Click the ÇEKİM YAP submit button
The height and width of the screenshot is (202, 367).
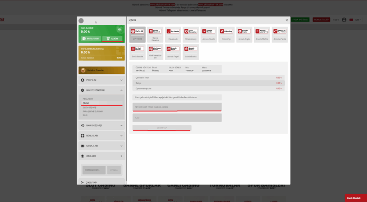[x=162, y=128]
